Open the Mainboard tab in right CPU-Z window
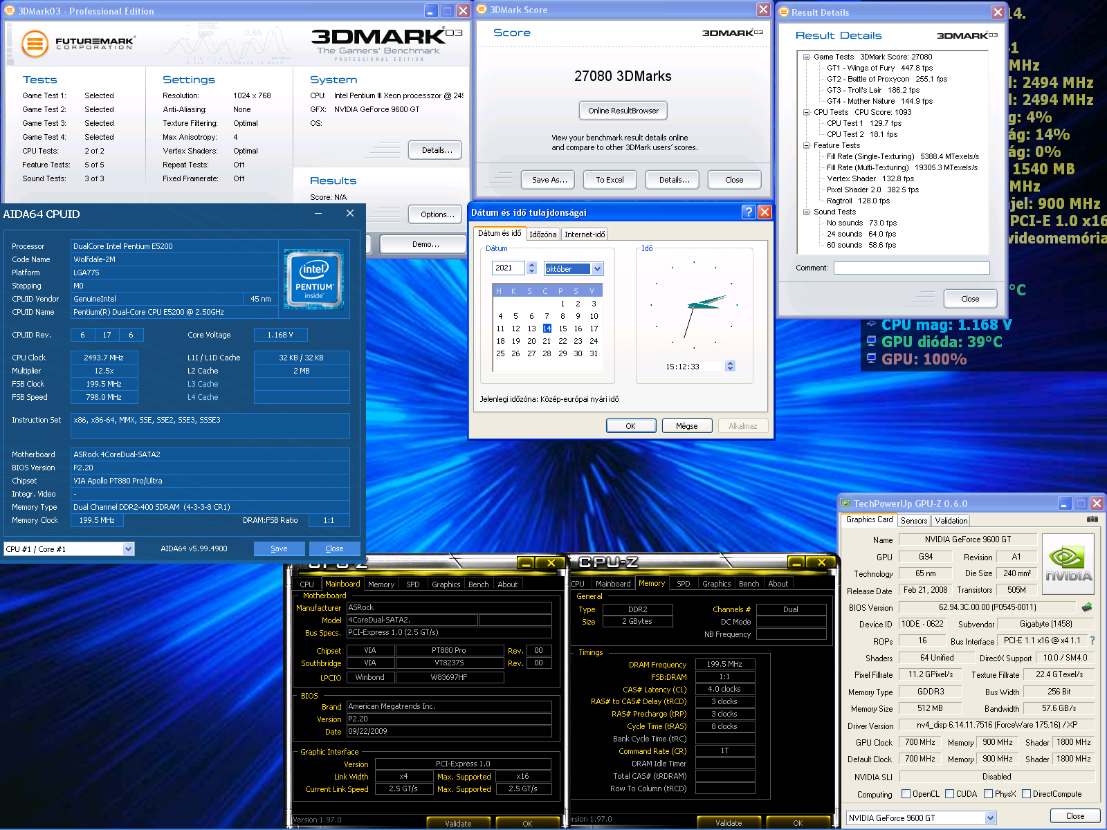The width and height of the screenshot is (1107, 830). pyautogui.click(x=613, y=584)
